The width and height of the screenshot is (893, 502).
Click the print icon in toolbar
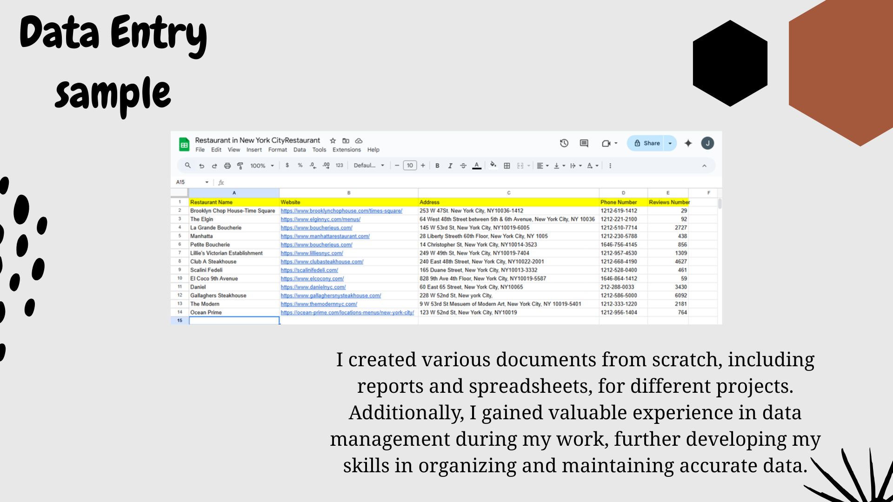(227, 165)
